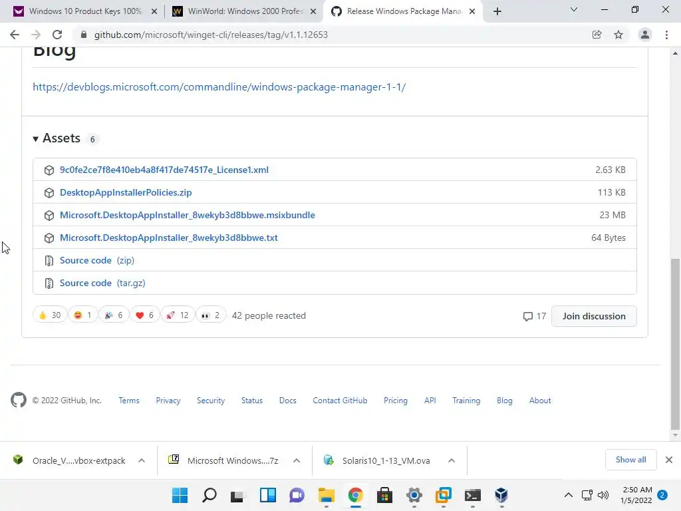Open the Chrome three-dot menu
This screenshot has width=681, height=511.
click(x=666, y=35)
